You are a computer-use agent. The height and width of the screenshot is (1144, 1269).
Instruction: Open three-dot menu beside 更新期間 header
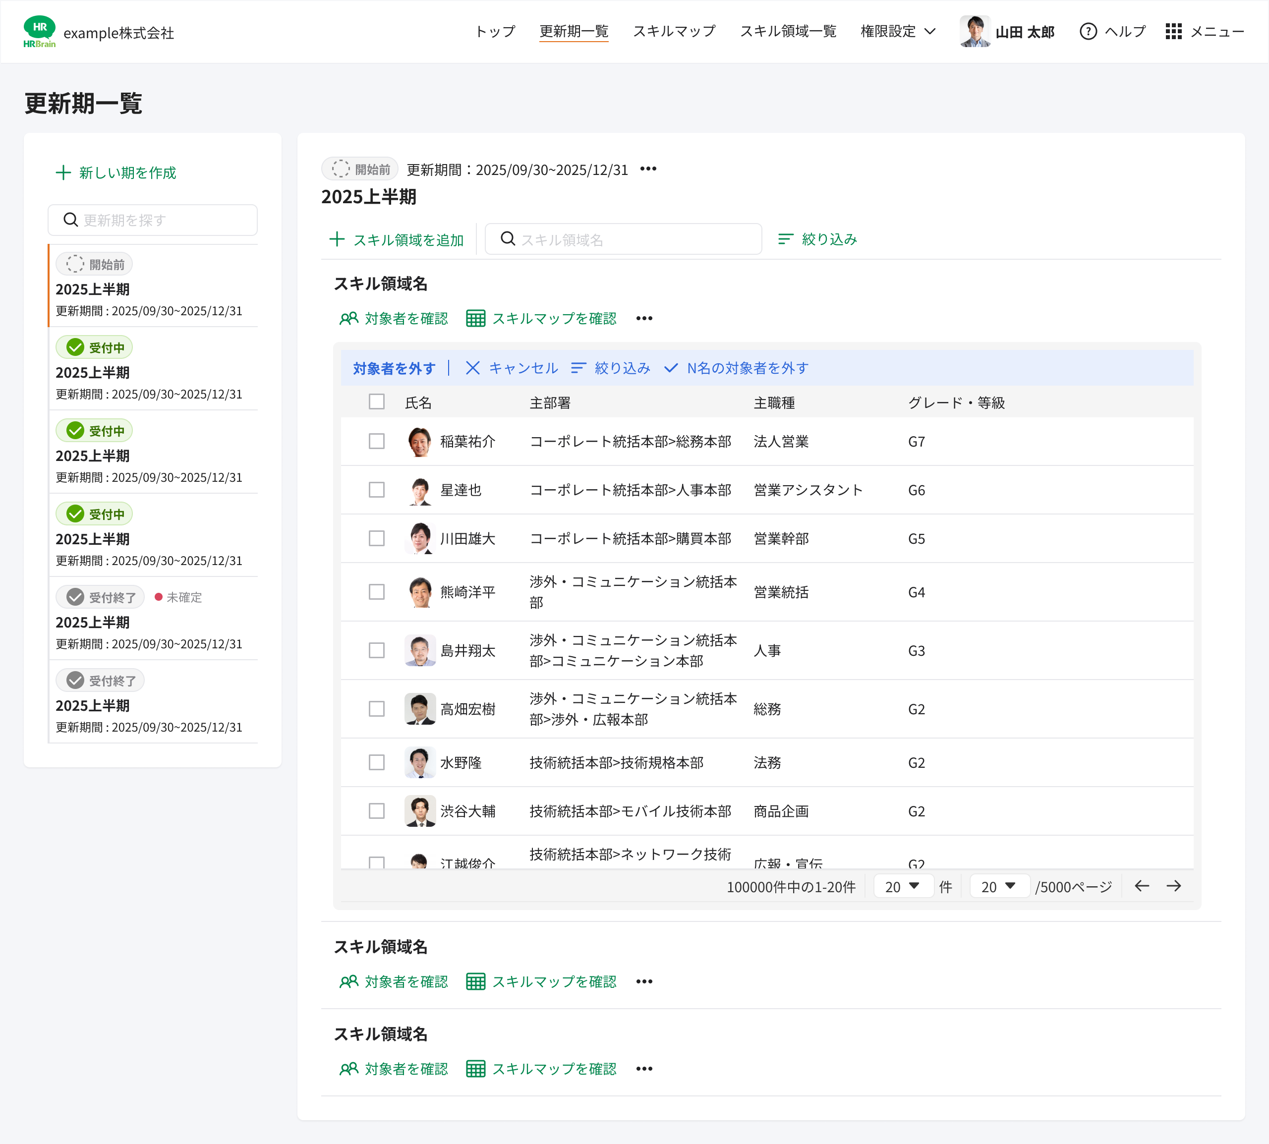point(648,169)
